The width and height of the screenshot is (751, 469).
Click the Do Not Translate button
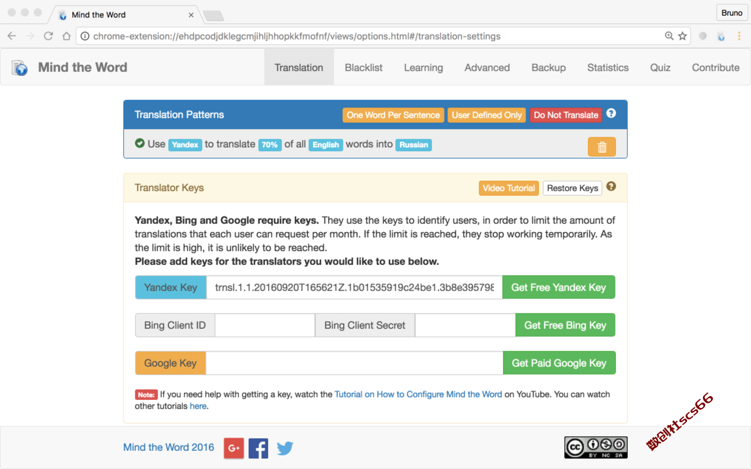[x=566, y=115]
